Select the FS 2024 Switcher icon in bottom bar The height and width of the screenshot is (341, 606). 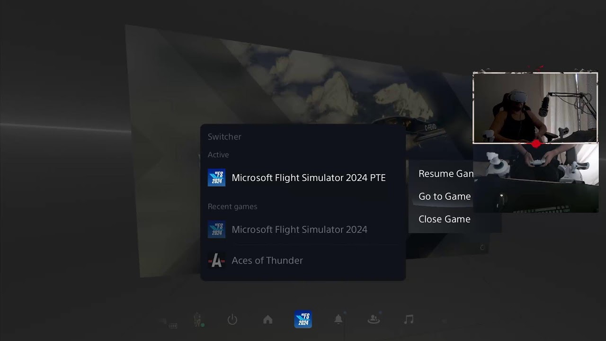[x=303, y=319]
